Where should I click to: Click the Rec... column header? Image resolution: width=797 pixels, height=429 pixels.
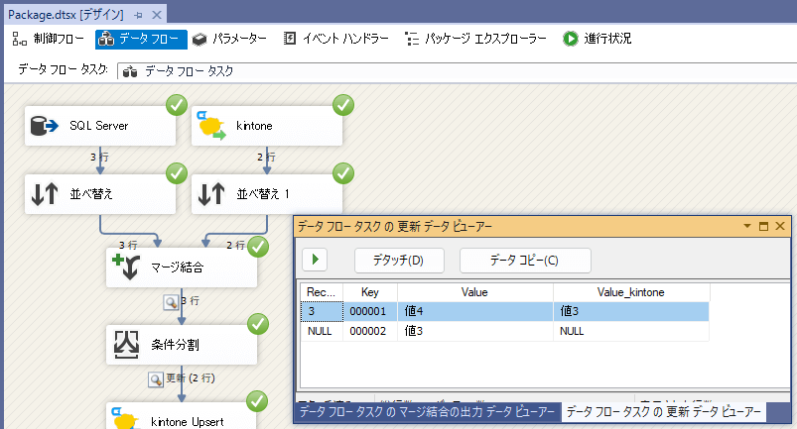coord(322,292)
